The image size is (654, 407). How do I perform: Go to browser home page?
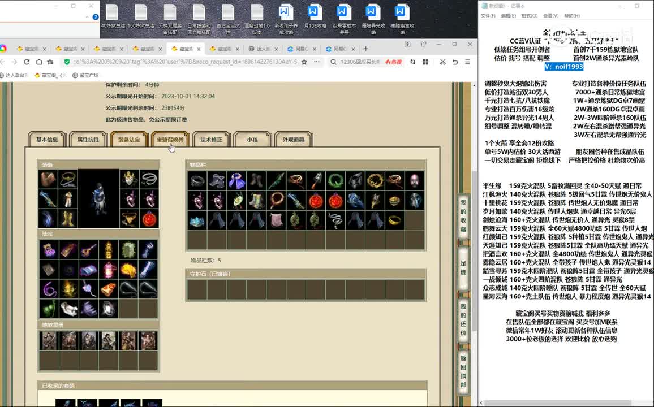click(x=39, y=62)
